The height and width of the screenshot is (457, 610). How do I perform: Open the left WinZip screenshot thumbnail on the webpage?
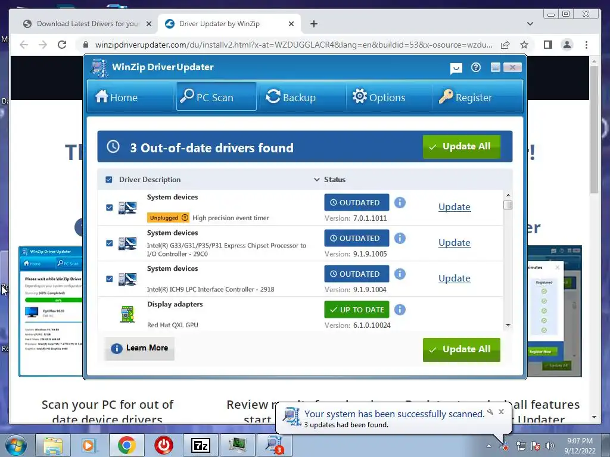pyautogui.click(x=51, y=311)
